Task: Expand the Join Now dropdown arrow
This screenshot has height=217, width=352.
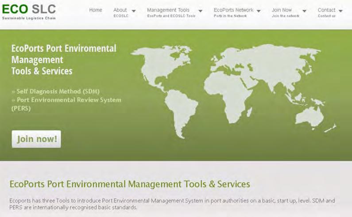Action: point(304,11)
